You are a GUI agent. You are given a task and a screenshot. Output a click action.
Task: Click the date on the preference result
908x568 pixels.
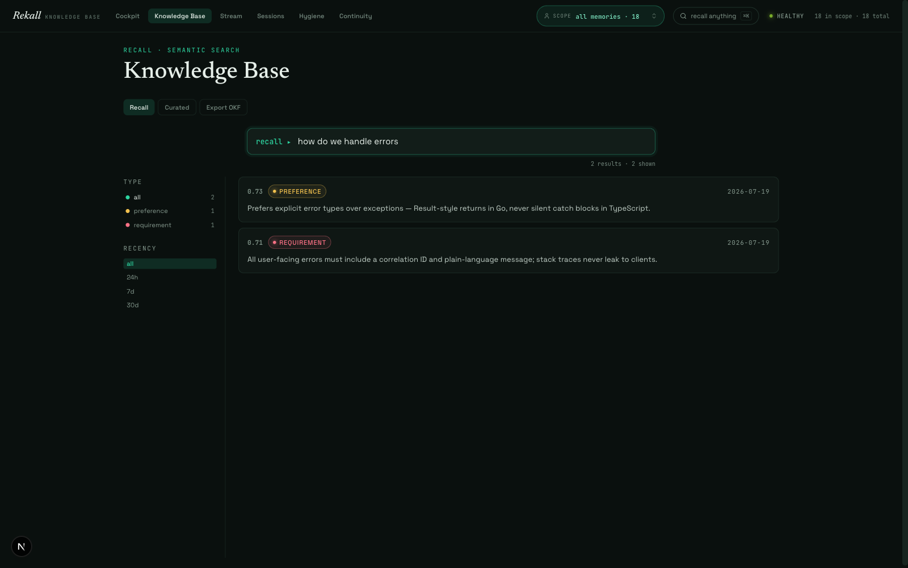[x=748, y=191]
